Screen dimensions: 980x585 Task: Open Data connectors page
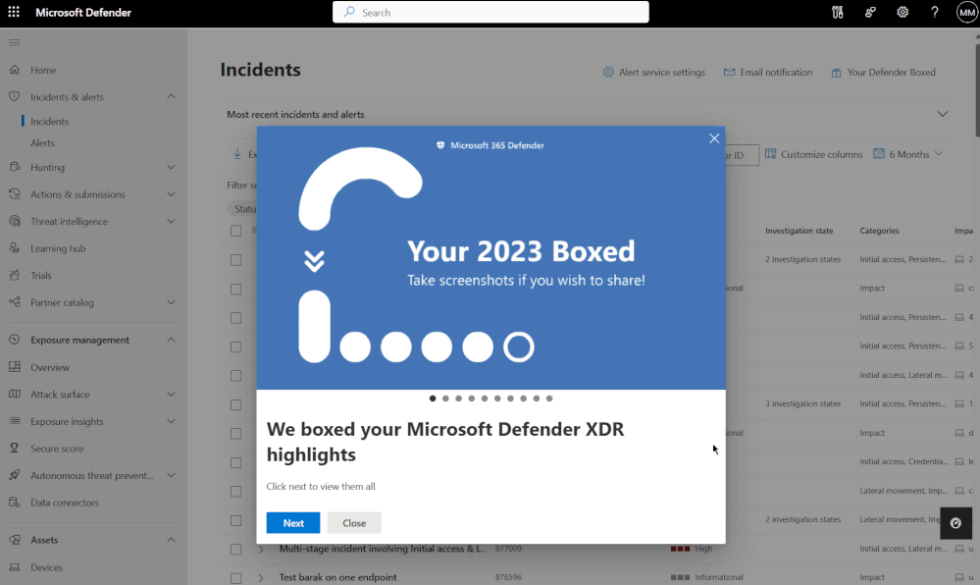(x=65, y=503)
